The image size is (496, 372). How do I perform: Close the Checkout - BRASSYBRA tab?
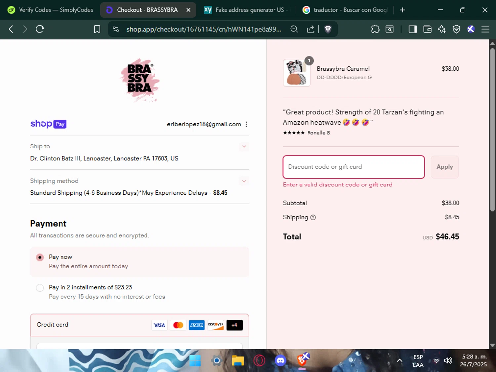point(188,10)
